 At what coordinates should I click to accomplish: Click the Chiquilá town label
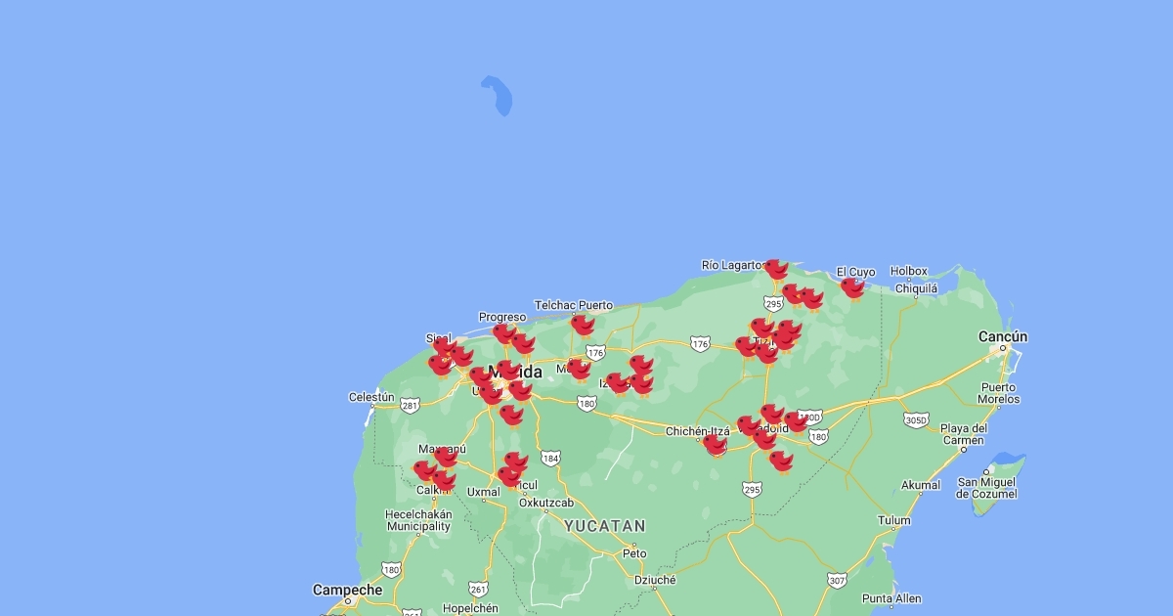pos(917,288)
